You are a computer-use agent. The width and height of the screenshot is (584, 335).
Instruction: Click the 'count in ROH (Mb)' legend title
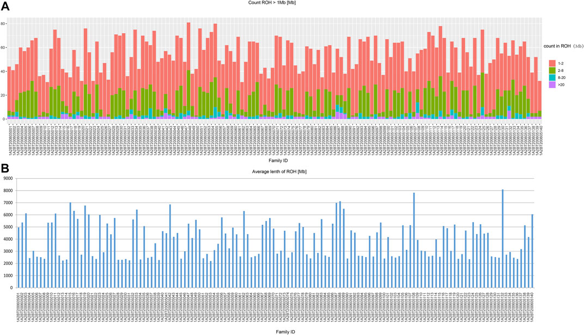coord(563,46)
